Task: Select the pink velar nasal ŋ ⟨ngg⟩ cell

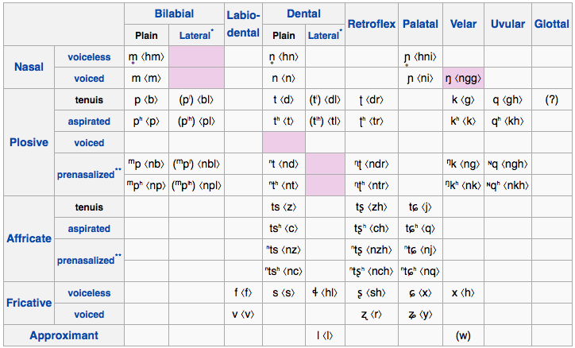Action: [x=463, y=78]
